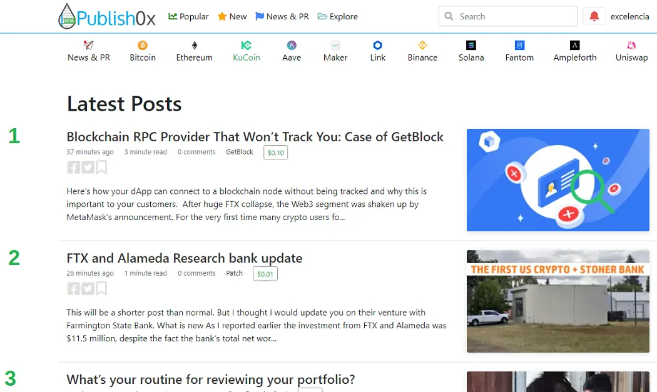Open the Patch author link
The height and width of the screenshot is (392, 657).
click(234, 273)
